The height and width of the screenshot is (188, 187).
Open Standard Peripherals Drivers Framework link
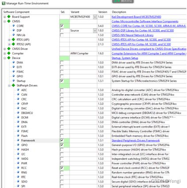(136, 140)
